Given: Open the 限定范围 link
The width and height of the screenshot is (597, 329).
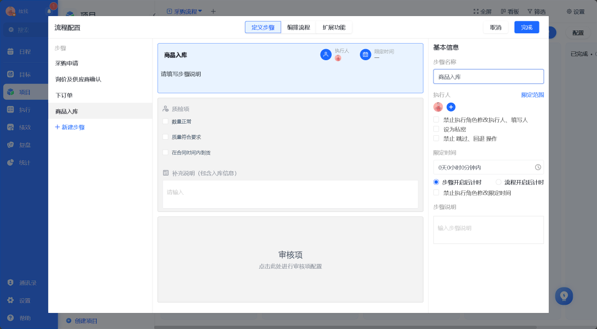Looking at the screenshot, I should coord(532,95).
